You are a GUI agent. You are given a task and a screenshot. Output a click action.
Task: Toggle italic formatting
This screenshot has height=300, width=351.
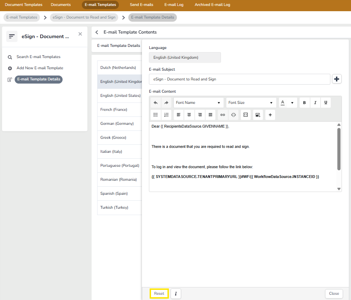(315, 102)
